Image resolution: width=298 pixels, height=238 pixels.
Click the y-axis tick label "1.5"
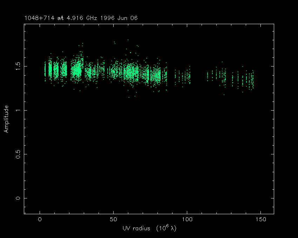tap(17, 66)
